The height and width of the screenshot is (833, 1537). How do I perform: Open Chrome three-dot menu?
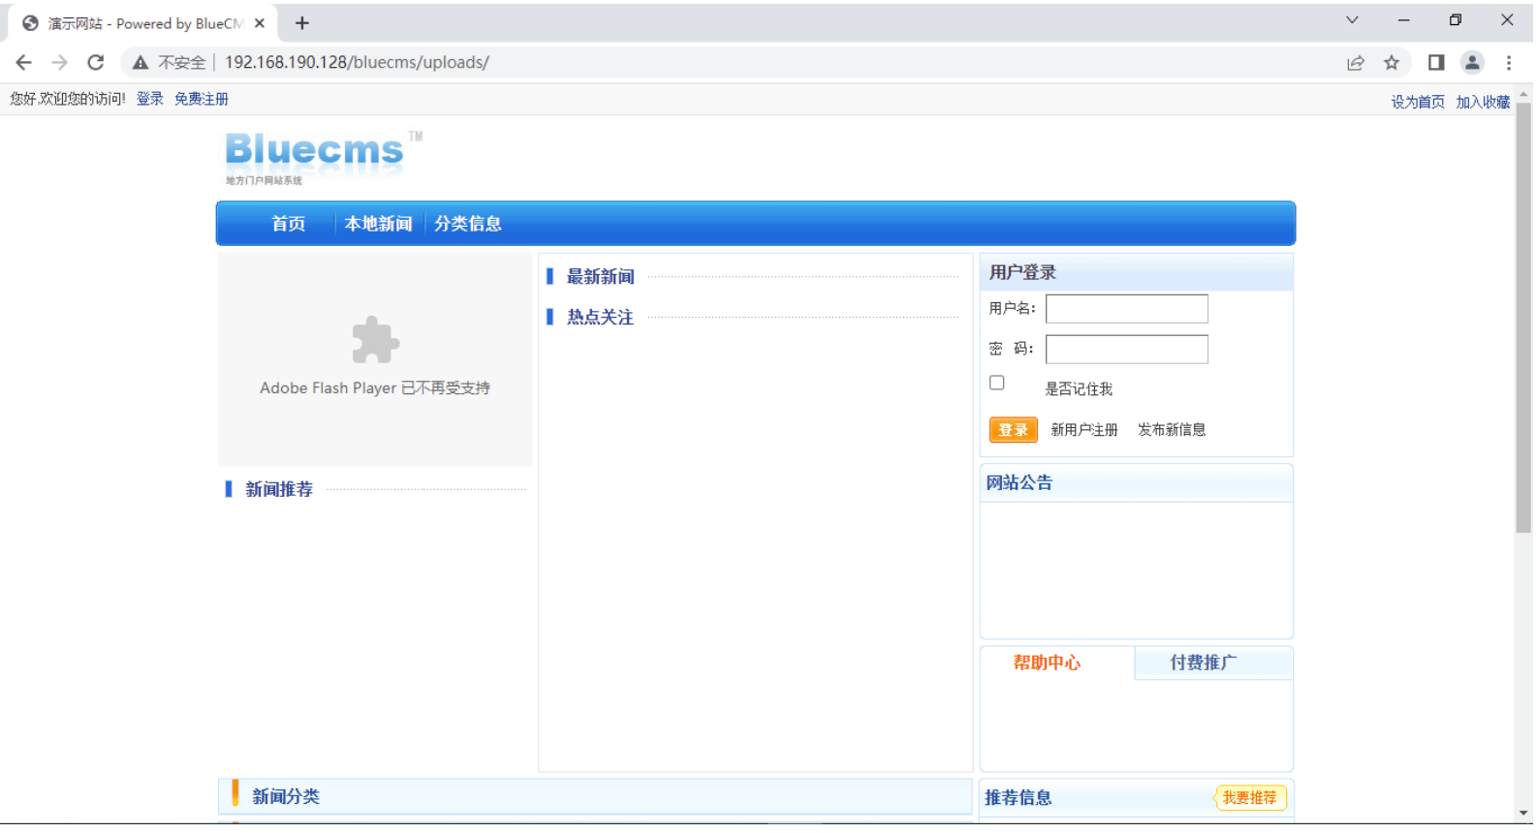point(1509,63)
